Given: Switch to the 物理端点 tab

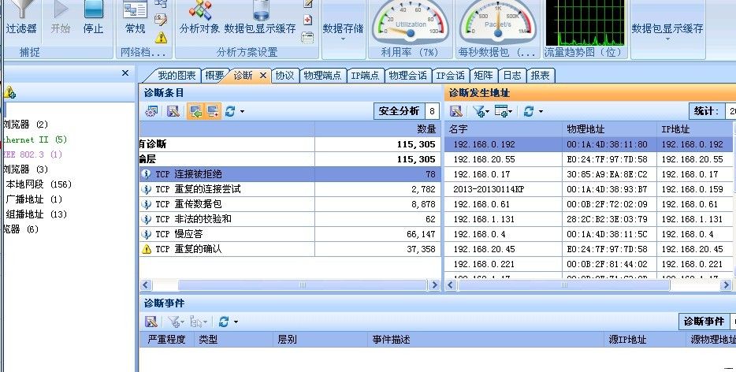Looking at the screenshot, I should point(322,75).
